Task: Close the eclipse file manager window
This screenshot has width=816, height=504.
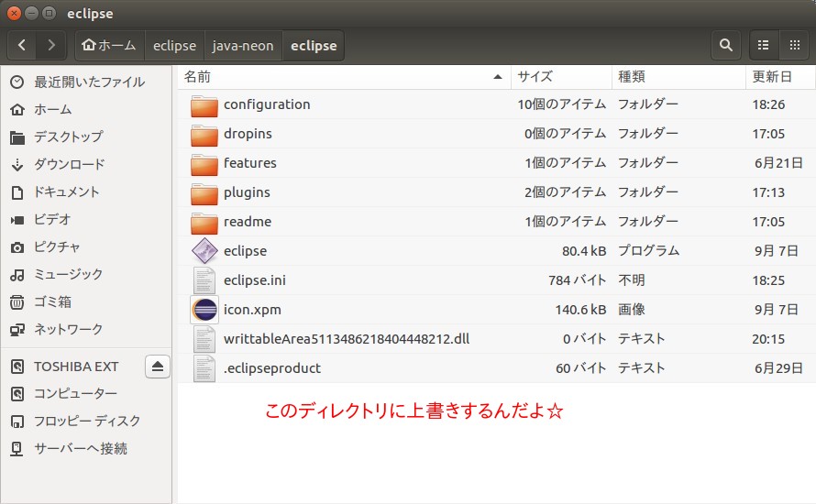Action: pyautogui.click(x=14, y=14)
